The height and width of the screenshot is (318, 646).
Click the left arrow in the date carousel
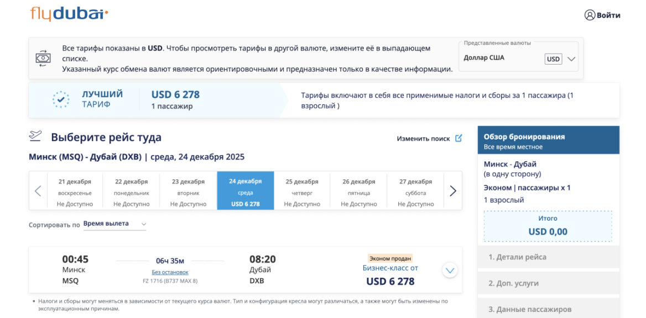click(38, 190)
